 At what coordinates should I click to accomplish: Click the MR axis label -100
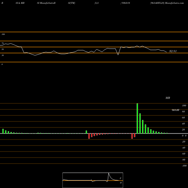point(184,166)
